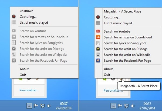This screenshot has height=111, width=162.
Task: Click the 'Personalizar...' link under the 'unknown' menu
Action: tap(29, 90)
